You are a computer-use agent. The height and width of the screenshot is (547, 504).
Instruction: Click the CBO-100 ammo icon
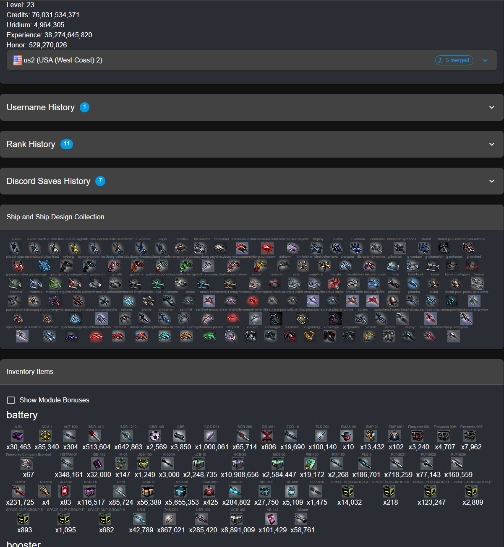pyautogui.click(x=155, y=436)
